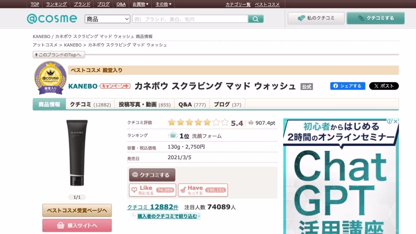Screen dimensions: 416x234
Task: Click the star rating icons
Action: click(198, 123)
